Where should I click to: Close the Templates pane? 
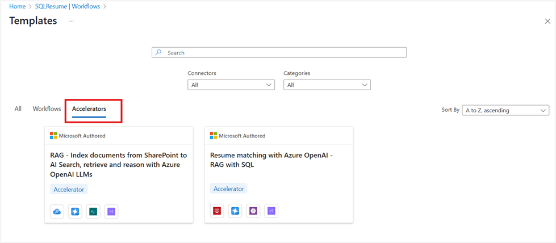pyautogui.click(x=547, y=21)
